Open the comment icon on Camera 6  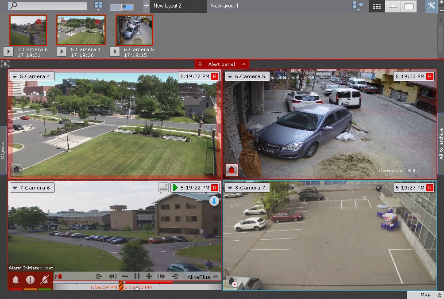click(x=163, y=188)
